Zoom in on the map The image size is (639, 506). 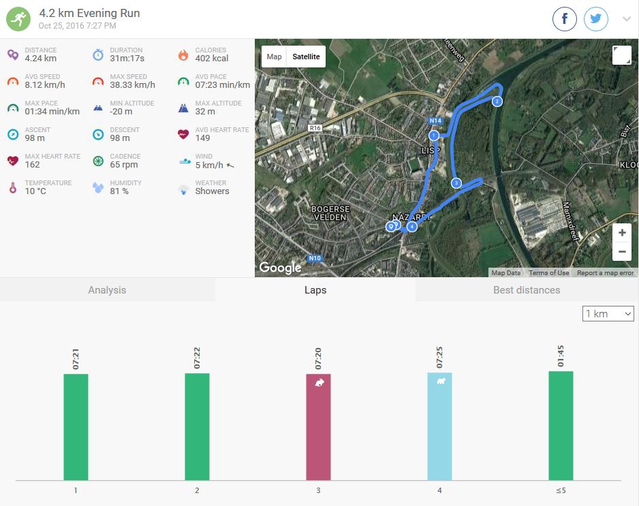[x=621, y=233]
